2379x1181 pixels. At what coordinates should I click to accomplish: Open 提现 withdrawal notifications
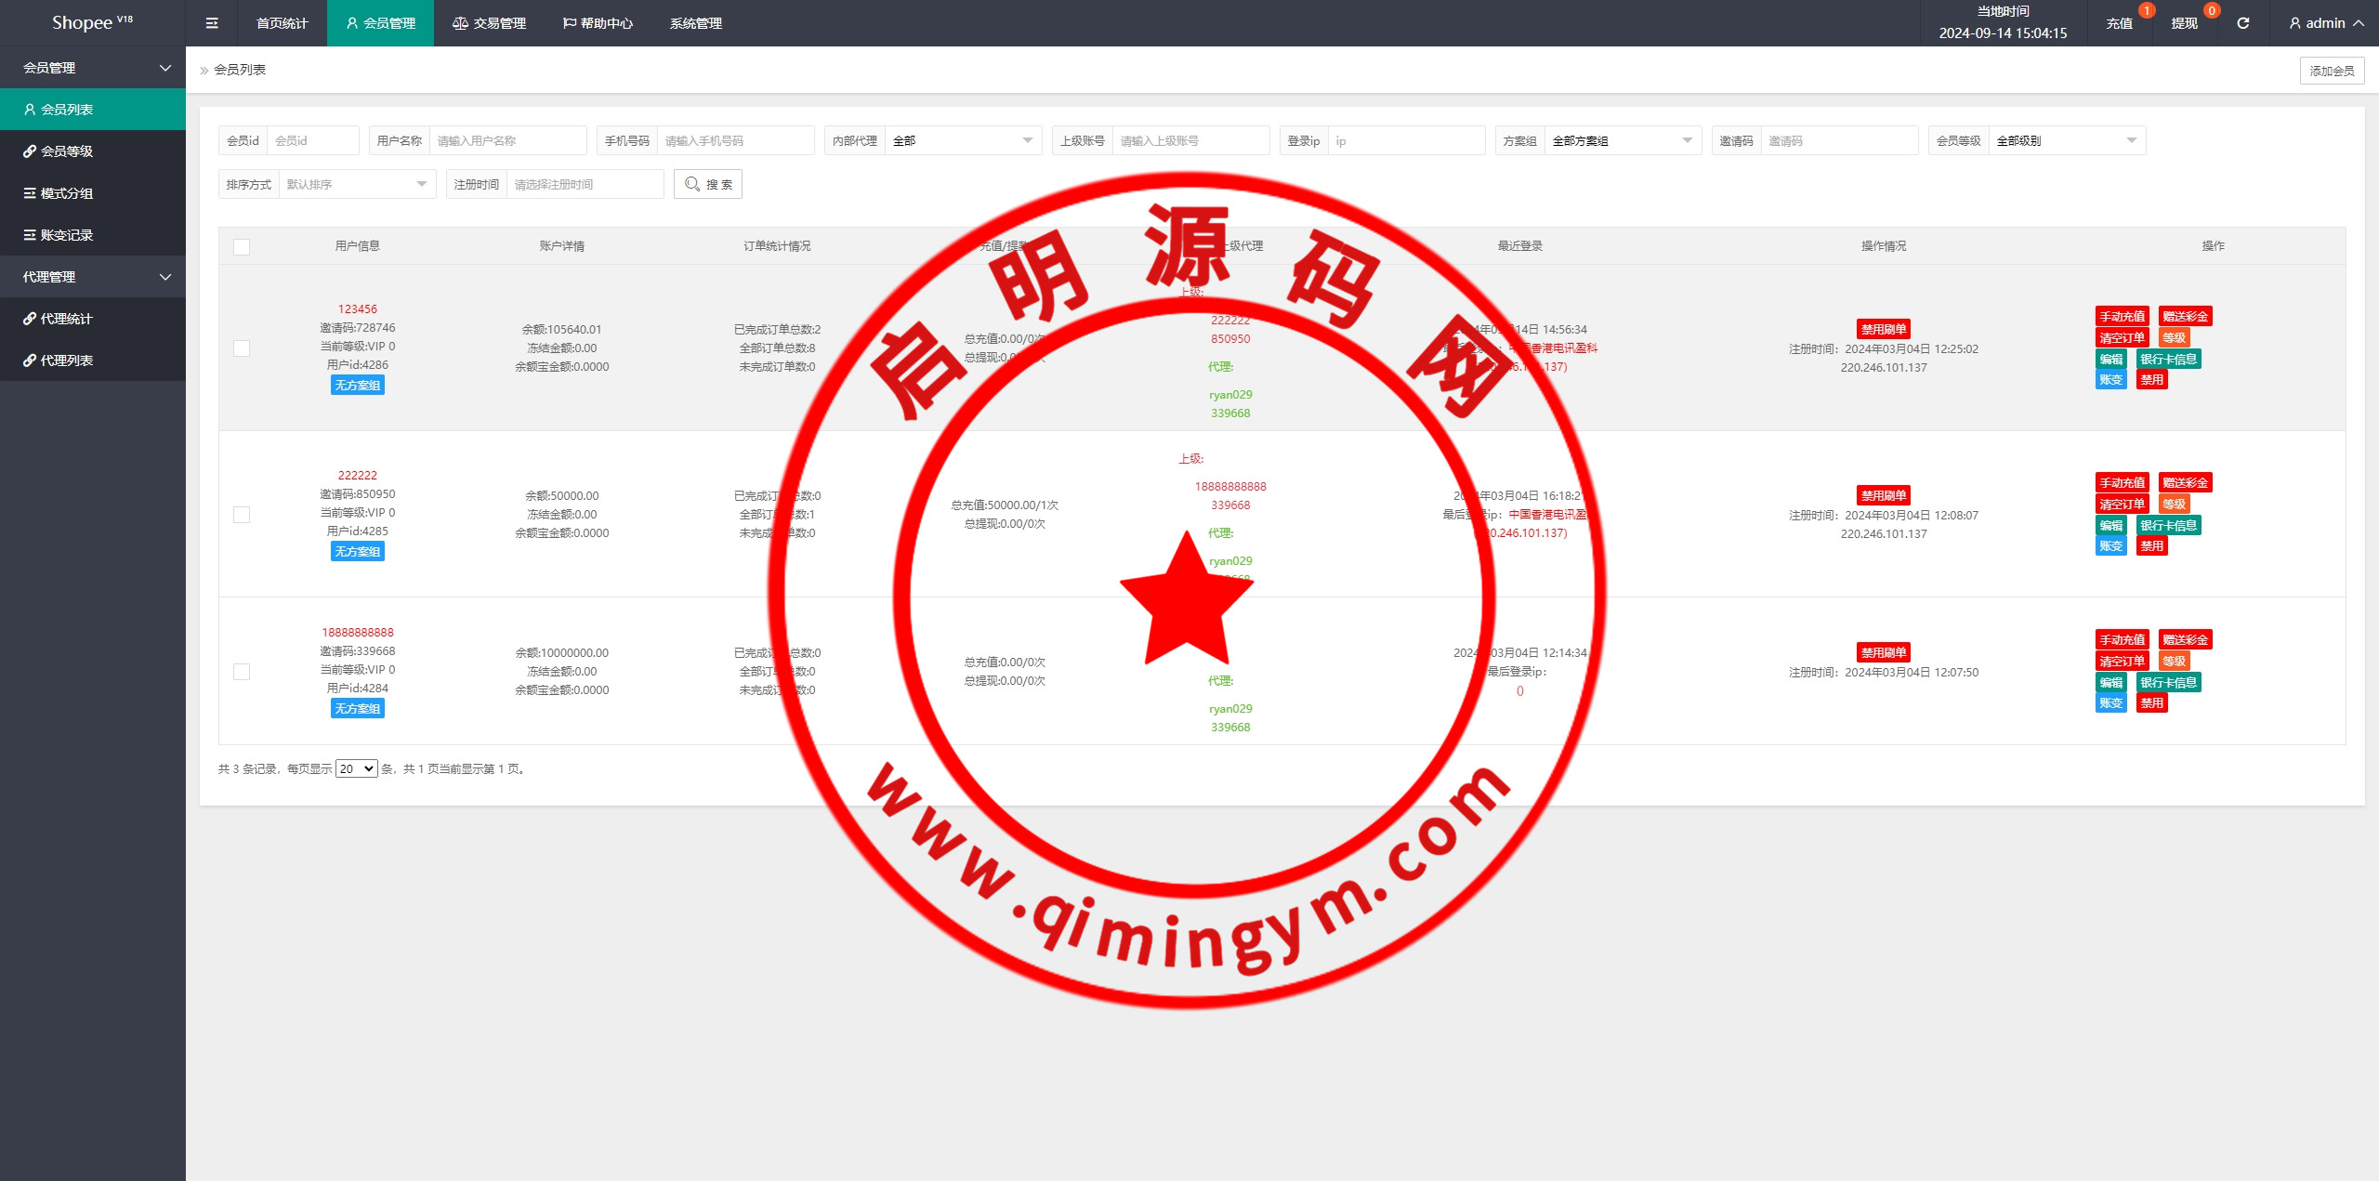coord(2184,23)
